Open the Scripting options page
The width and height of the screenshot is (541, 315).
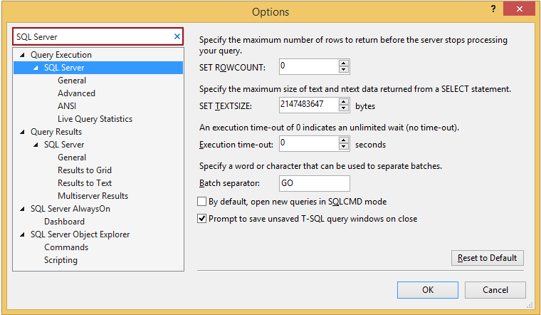pyautogui.click(x=61, y=260)
